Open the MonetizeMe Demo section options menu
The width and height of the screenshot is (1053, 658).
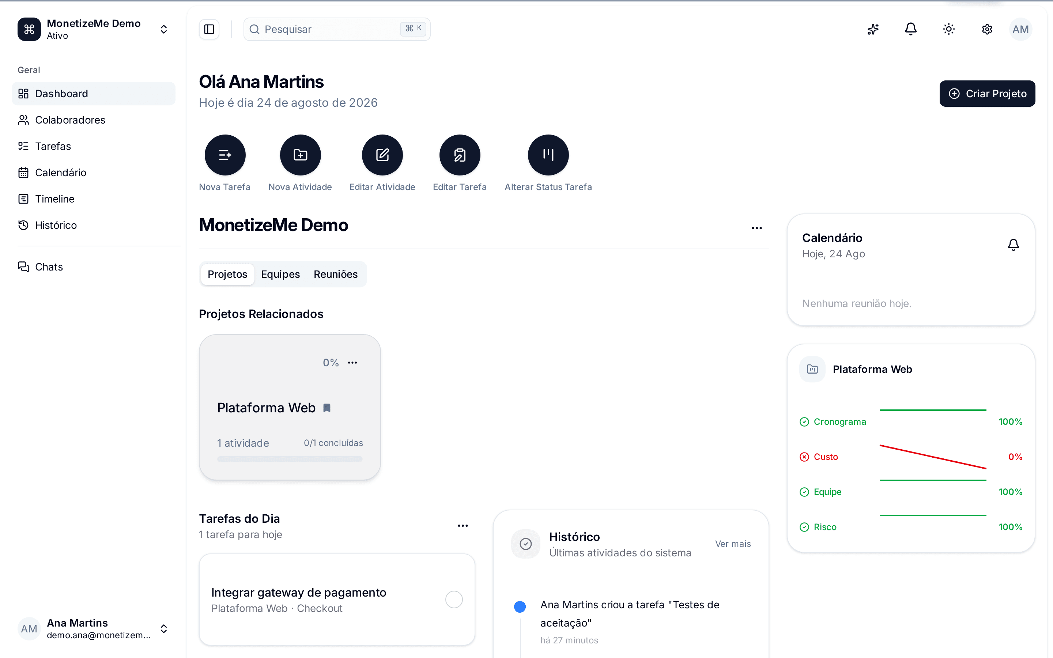pos(757,228)
